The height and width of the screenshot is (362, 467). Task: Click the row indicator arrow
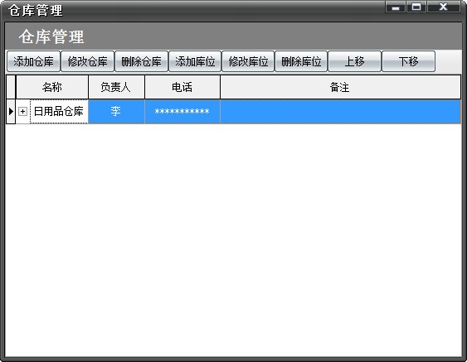tap(11, 112)
